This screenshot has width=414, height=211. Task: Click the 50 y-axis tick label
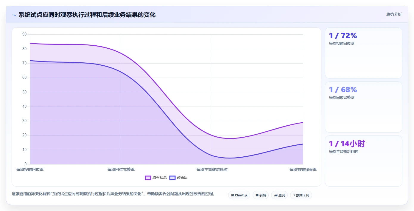tap(24, 92)
